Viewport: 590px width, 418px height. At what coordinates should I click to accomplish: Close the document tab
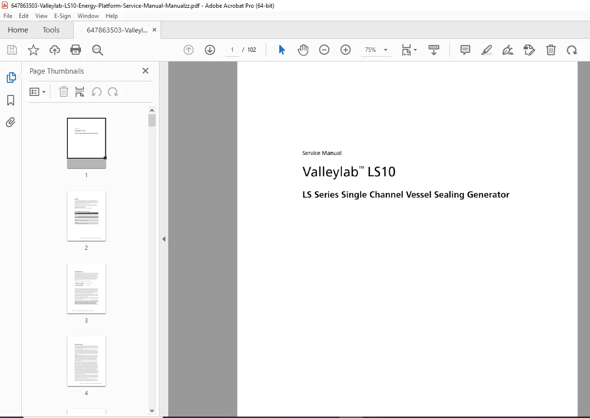pyautogui.click(x=154, y=30)
